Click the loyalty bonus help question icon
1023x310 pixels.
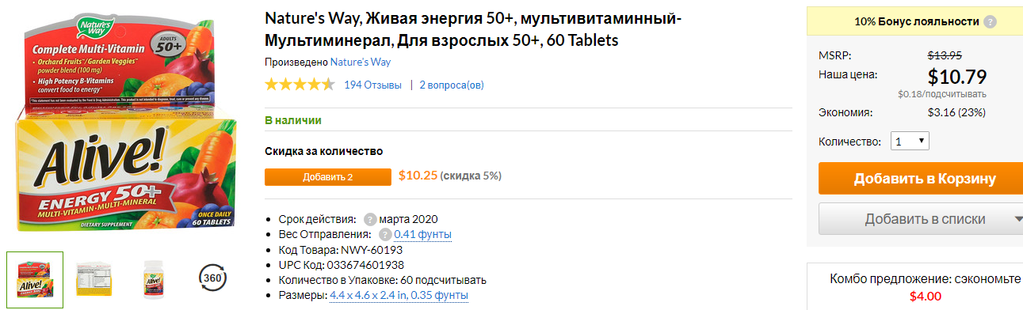(x=990, y=22)
